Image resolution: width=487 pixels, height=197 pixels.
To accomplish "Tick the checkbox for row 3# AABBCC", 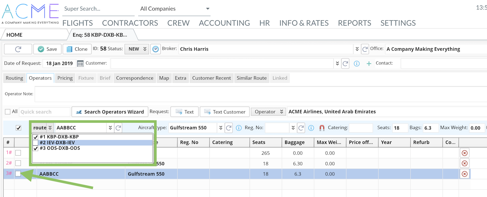I will pos(18,174).
